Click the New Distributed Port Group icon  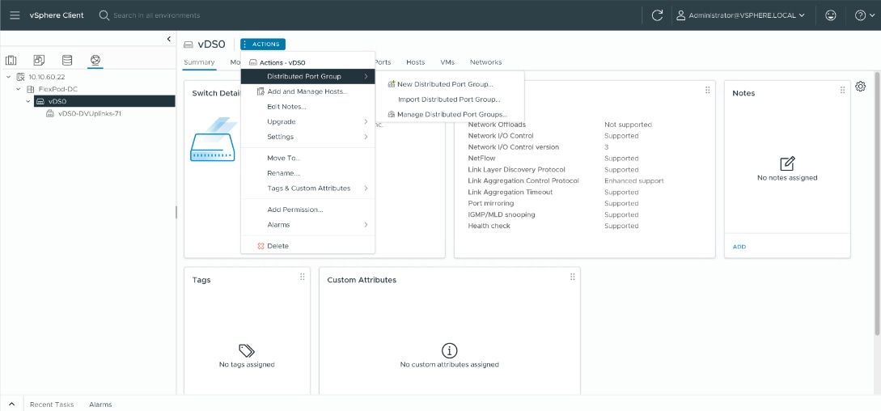coord(392,84)
